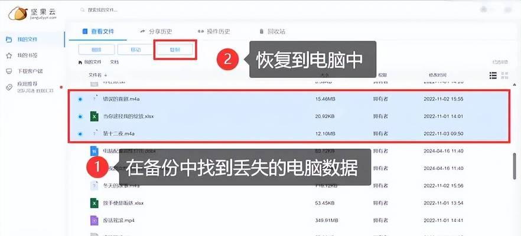521x236 pixels.
Task: Click icon of the 12.10MB .m4a file
Action: point(95,134)
